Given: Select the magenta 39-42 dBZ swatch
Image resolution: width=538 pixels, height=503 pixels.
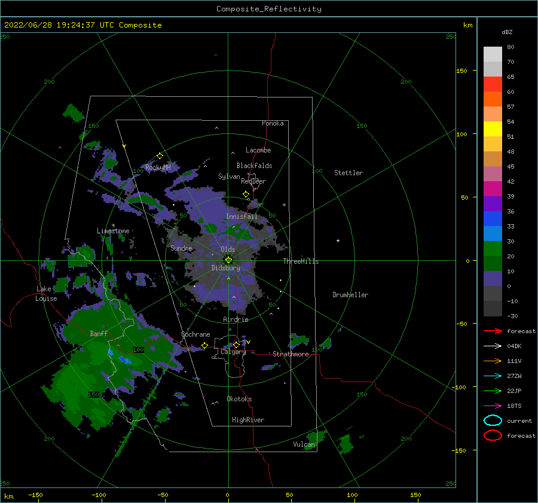Looking at the screenshot, I should (493, 189).
